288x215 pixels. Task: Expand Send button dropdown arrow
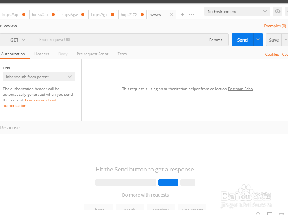(x=258, y=40)
